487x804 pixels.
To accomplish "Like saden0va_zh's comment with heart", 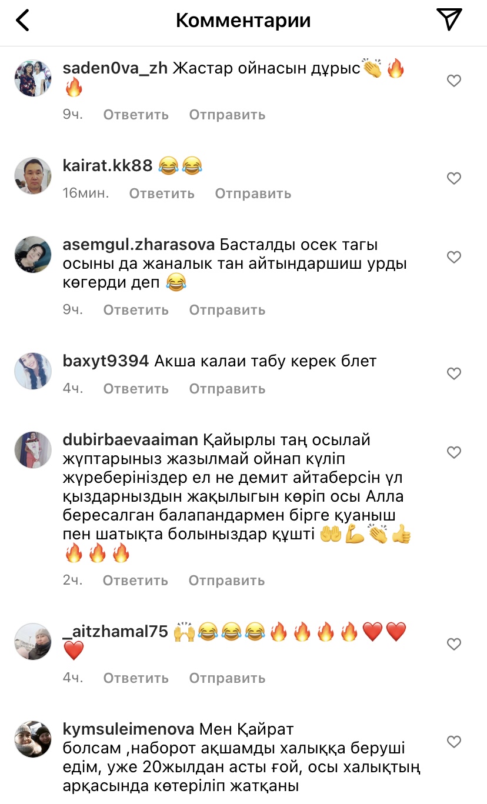I will click(x=454, y=81).
